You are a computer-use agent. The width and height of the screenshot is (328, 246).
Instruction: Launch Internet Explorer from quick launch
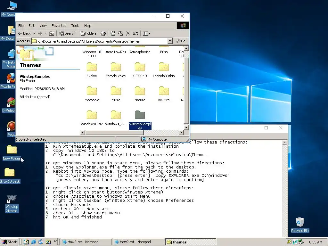point(33,242)
